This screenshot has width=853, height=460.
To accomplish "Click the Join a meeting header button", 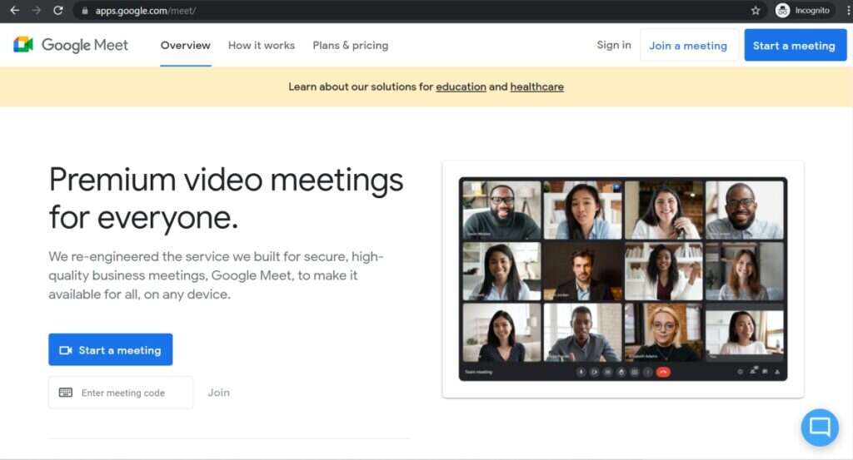I will [688, 46].
